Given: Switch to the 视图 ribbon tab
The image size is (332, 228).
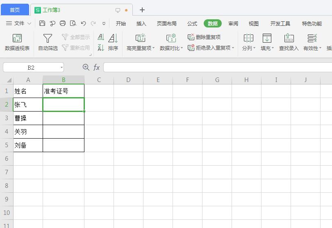Looking at the screenshot, I should (x=253, y=23).
